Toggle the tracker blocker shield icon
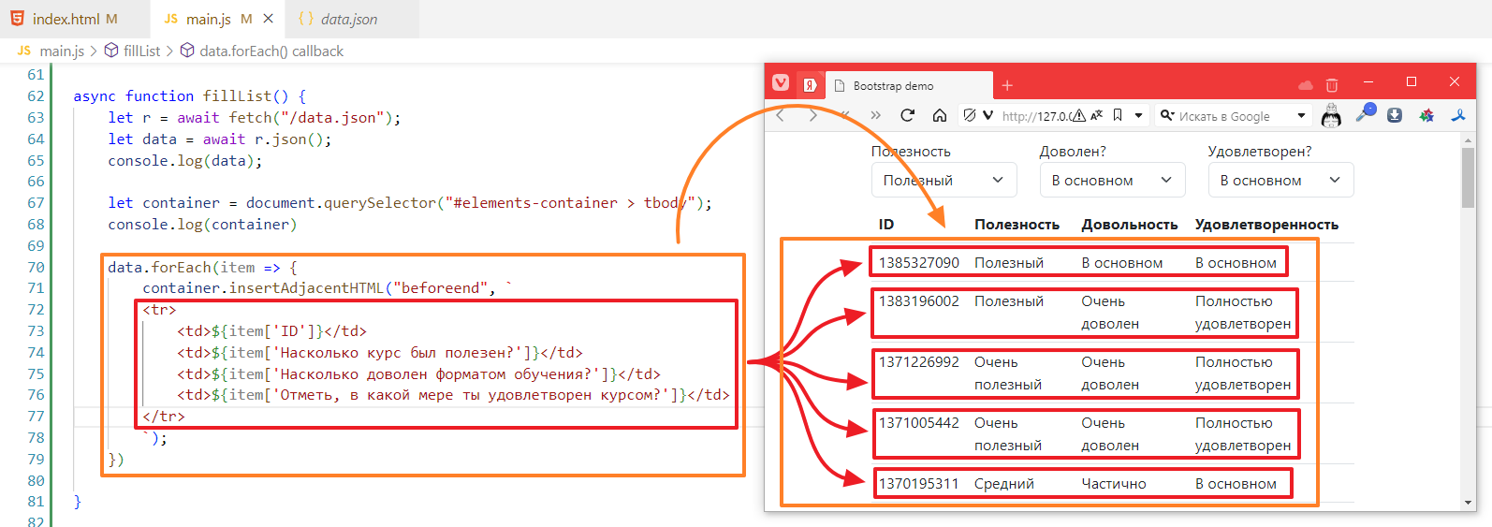 [x=970, y=115]
